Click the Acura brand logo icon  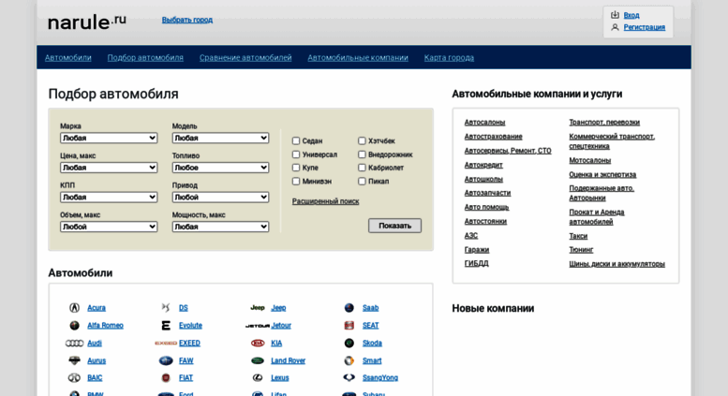pos(74,307)
